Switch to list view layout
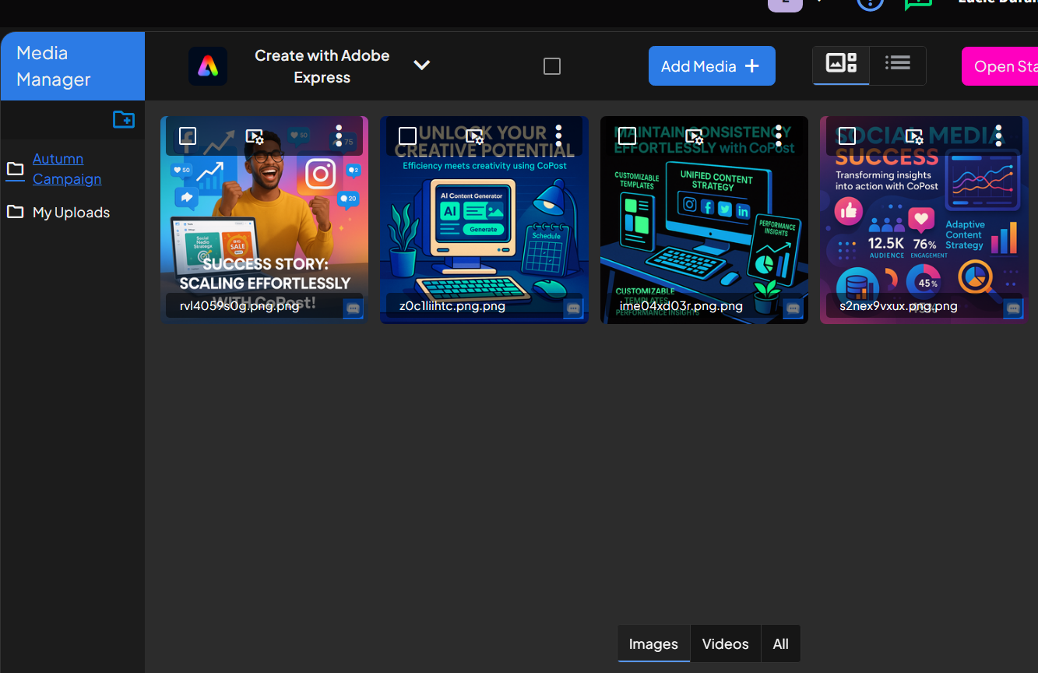Viewport: 1038px width, 673px height. pos(898,64)
